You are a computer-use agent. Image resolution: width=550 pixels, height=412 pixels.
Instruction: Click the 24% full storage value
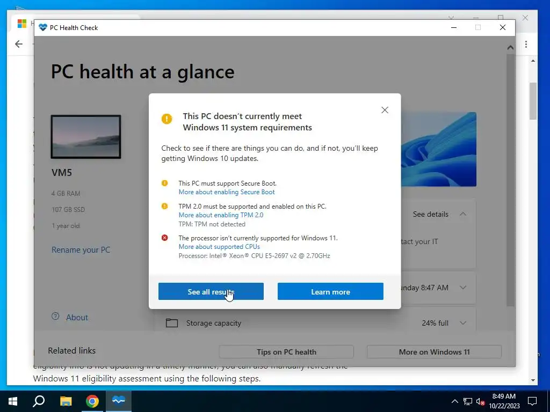pyautogui.click(x=435, y=323)
